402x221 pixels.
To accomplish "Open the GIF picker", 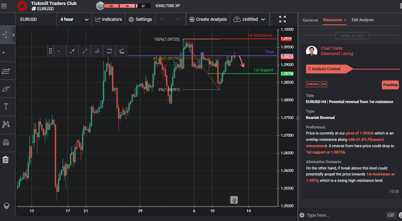I will tap(391, 215).
